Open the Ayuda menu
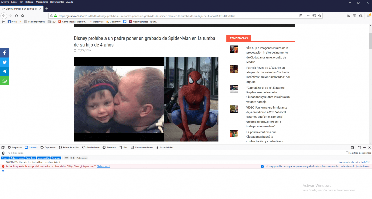The width and height of the screenshot is (372, 199). click(x=70, y=2)
